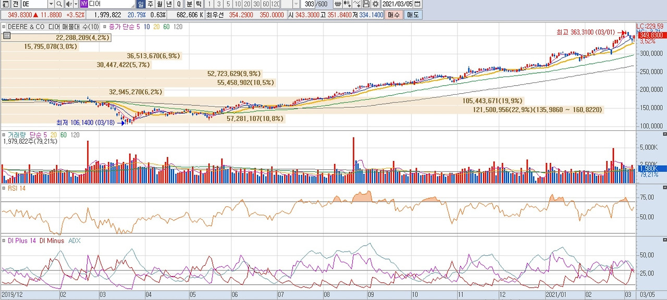667x300 pixels.
Task: Choose the 5 interval button
Action: tap(228, 4)
